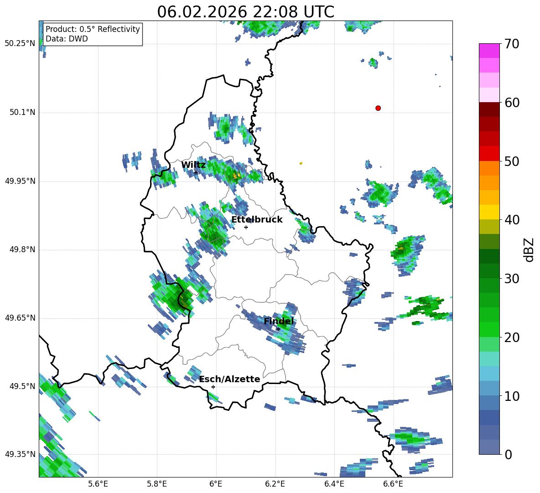Click the Findel location cross marker

278,329
